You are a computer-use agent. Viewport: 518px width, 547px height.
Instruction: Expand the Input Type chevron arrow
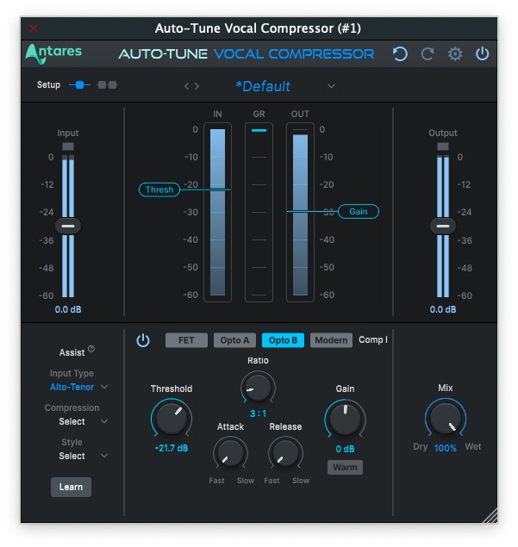104,387
